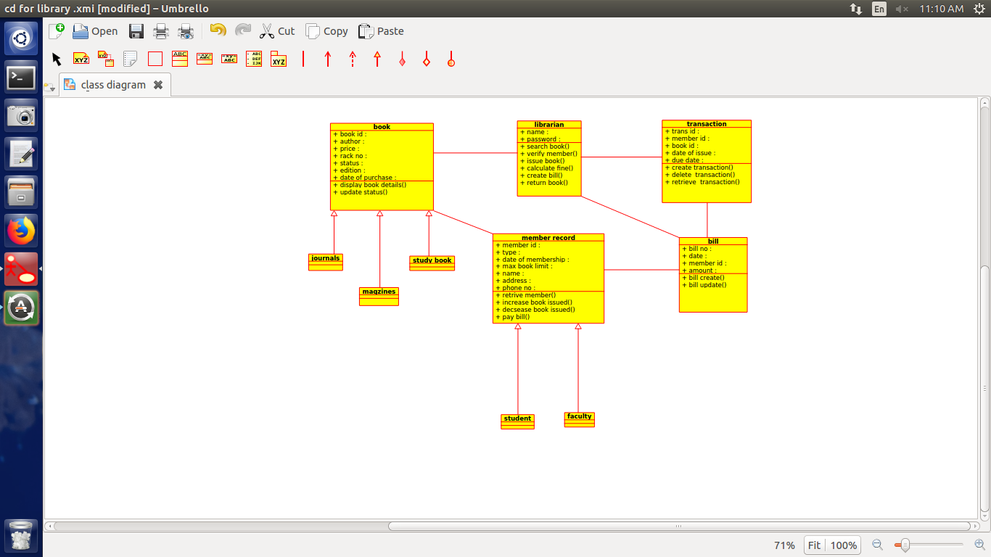The height and width of the screenshot is (557, 991).
Task: Choose the Note tool
Action: [x=130, y=59]
